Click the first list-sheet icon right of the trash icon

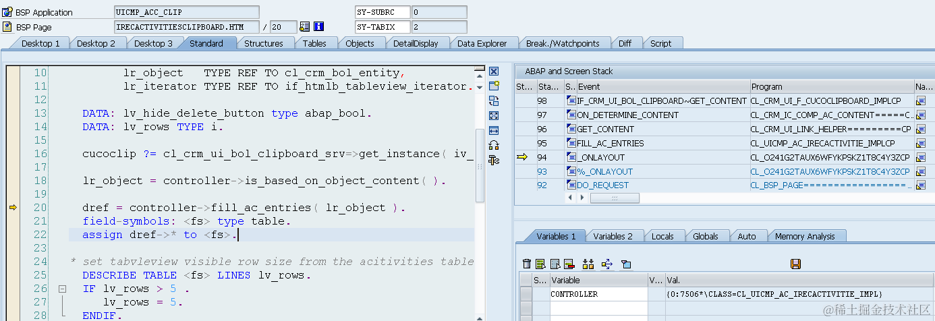pyautogui.click(x=541, y=264)
